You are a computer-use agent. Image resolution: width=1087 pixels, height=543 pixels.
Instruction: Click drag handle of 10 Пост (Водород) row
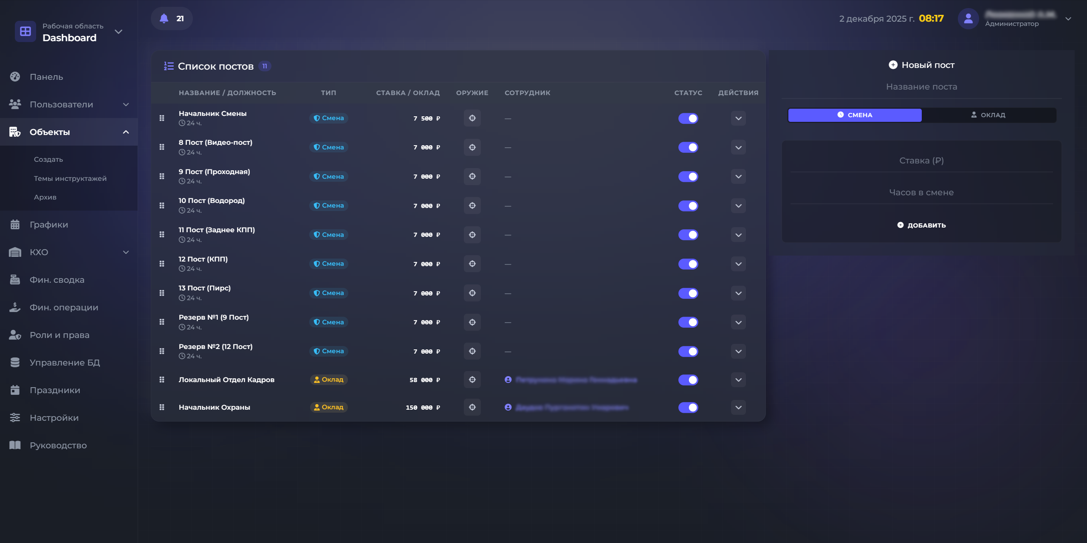click(x=162, y=205)
